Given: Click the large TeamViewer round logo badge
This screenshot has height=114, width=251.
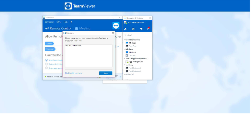Looking at the screenshot, I should (116, 26).
